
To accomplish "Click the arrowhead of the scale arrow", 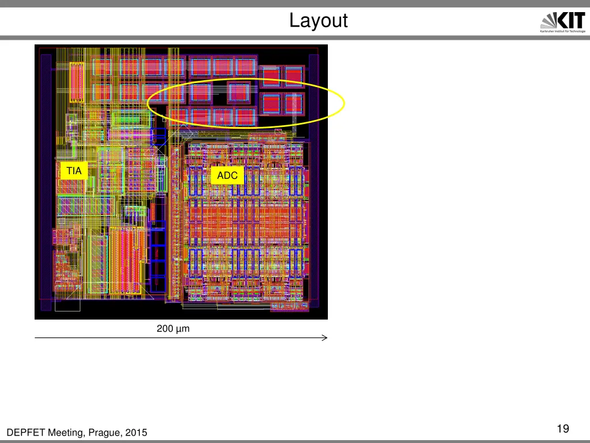I will point(326,338).
